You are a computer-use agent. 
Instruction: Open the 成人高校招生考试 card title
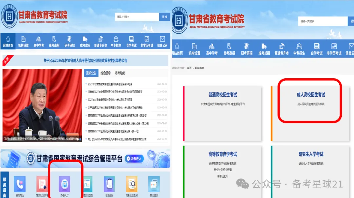(311, 95)
